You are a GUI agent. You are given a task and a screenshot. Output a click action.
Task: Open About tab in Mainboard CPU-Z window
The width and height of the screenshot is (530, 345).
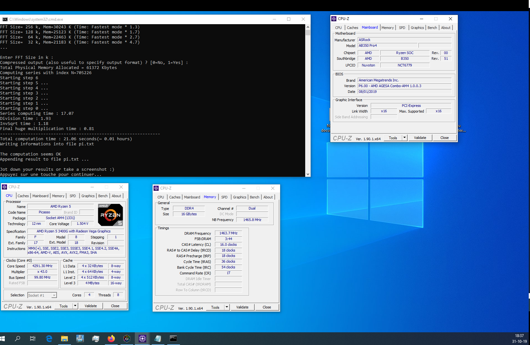[446, 28]
